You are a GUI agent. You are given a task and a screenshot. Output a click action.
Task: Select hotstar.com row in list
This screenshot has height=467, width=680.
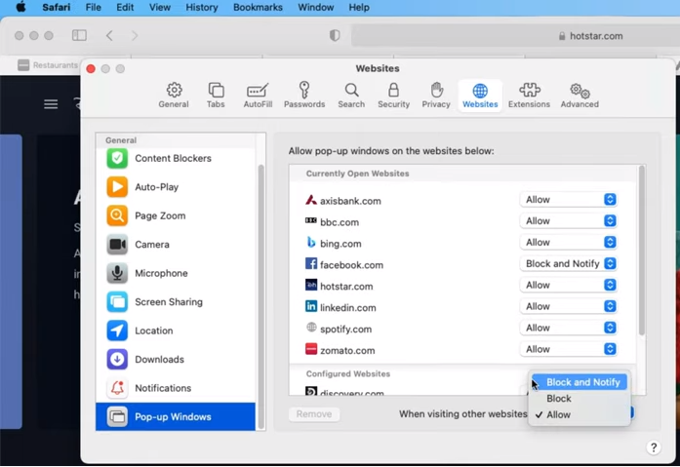(461, 286)
